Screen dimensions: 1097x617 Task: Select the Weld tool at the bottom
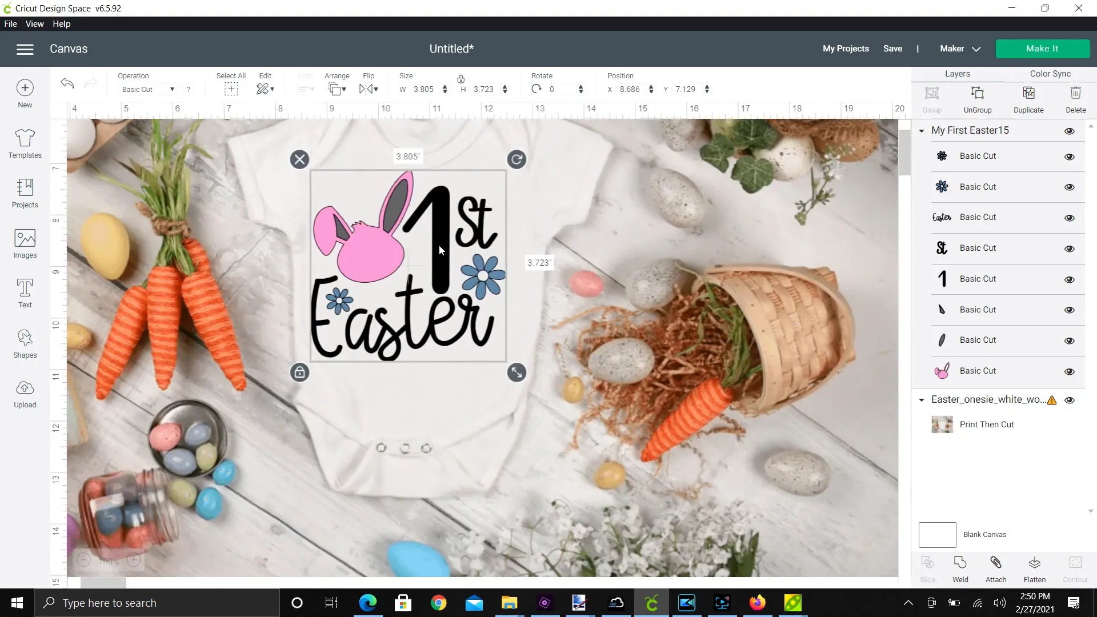click(960, 568)
